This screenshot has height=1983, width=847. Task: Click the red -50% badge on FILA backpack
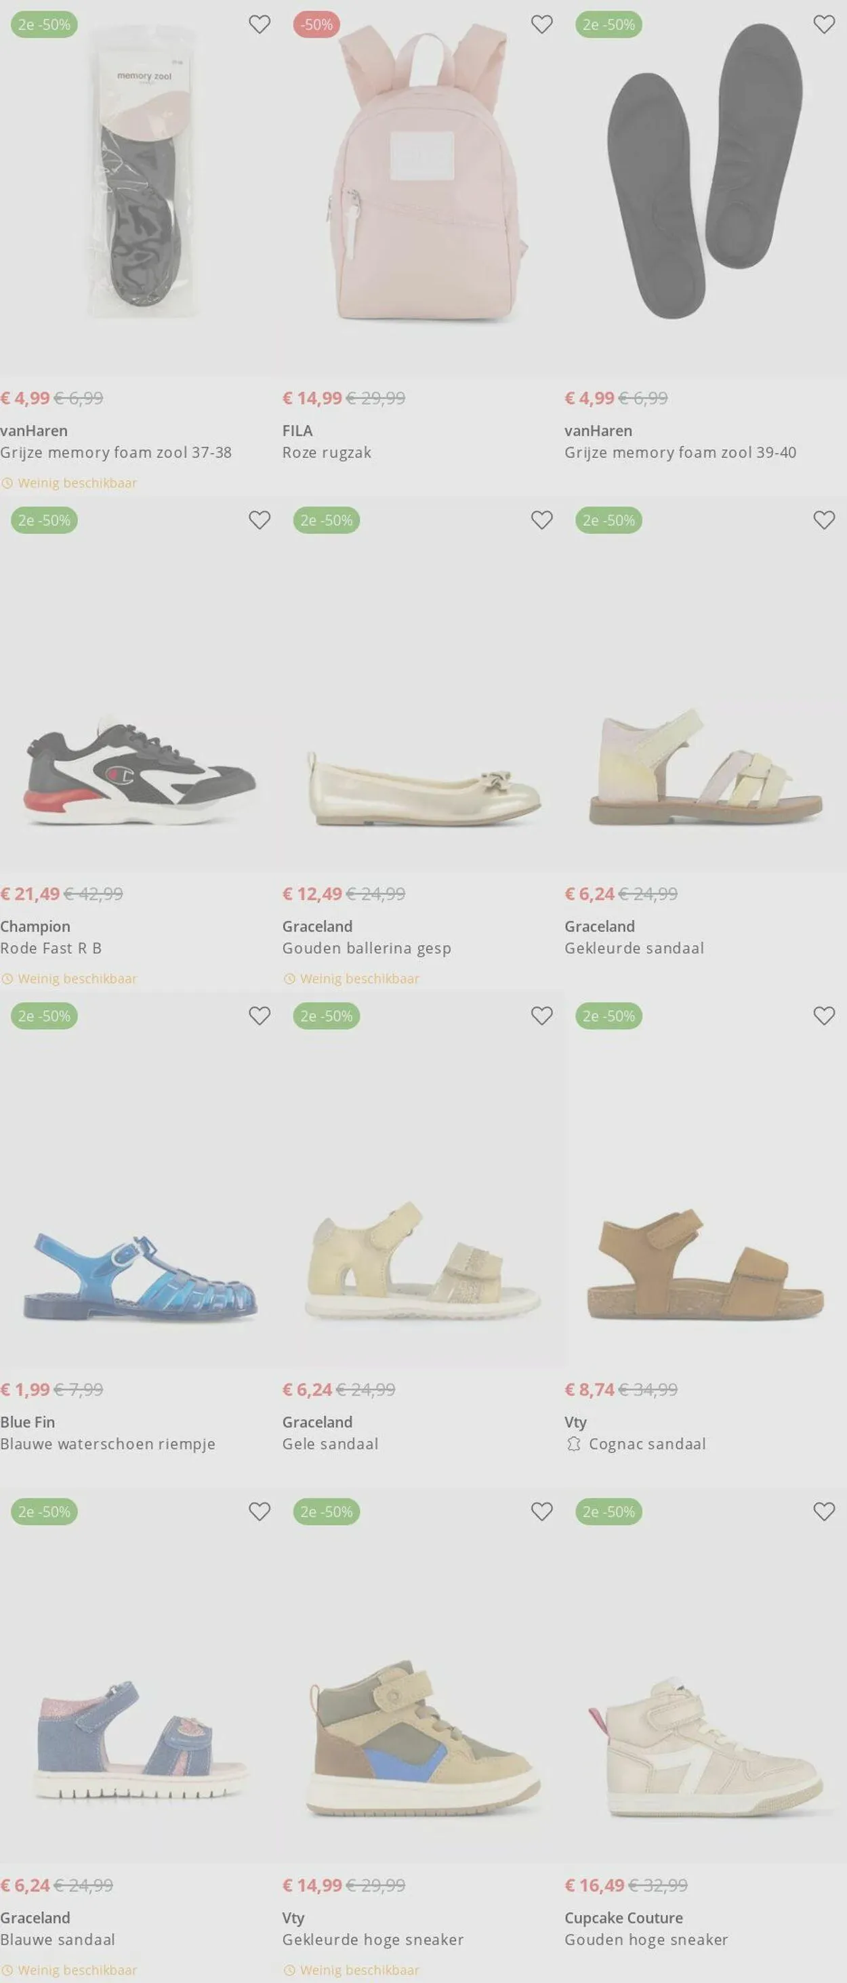316,24
